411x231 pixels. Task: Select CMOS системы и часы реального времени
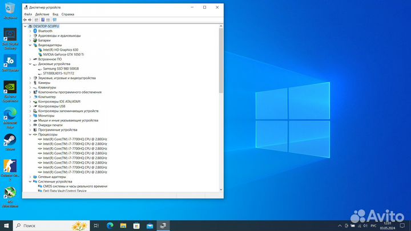point(75,186)
